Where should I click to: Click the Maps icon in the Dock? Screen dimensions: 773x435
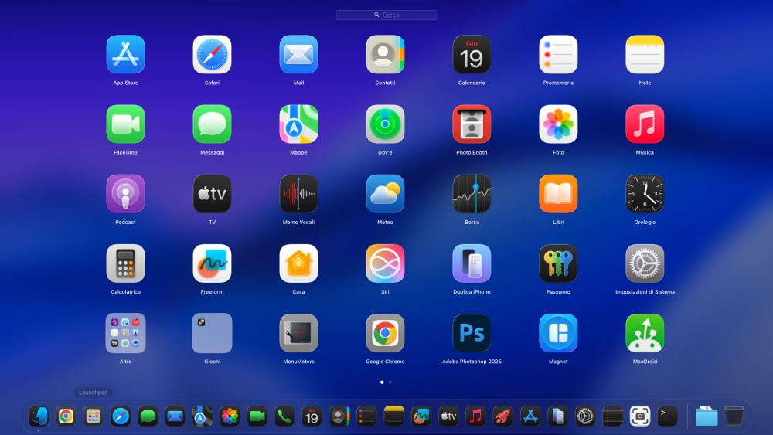(203, 416)
